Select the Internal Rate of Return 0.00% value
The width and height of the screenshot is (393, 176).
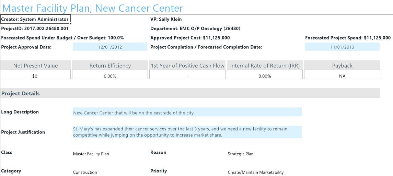coord(265,76)
